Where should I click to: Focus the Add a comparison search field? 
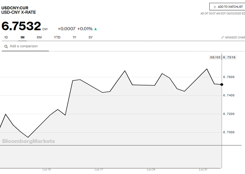tap(27, 46)
